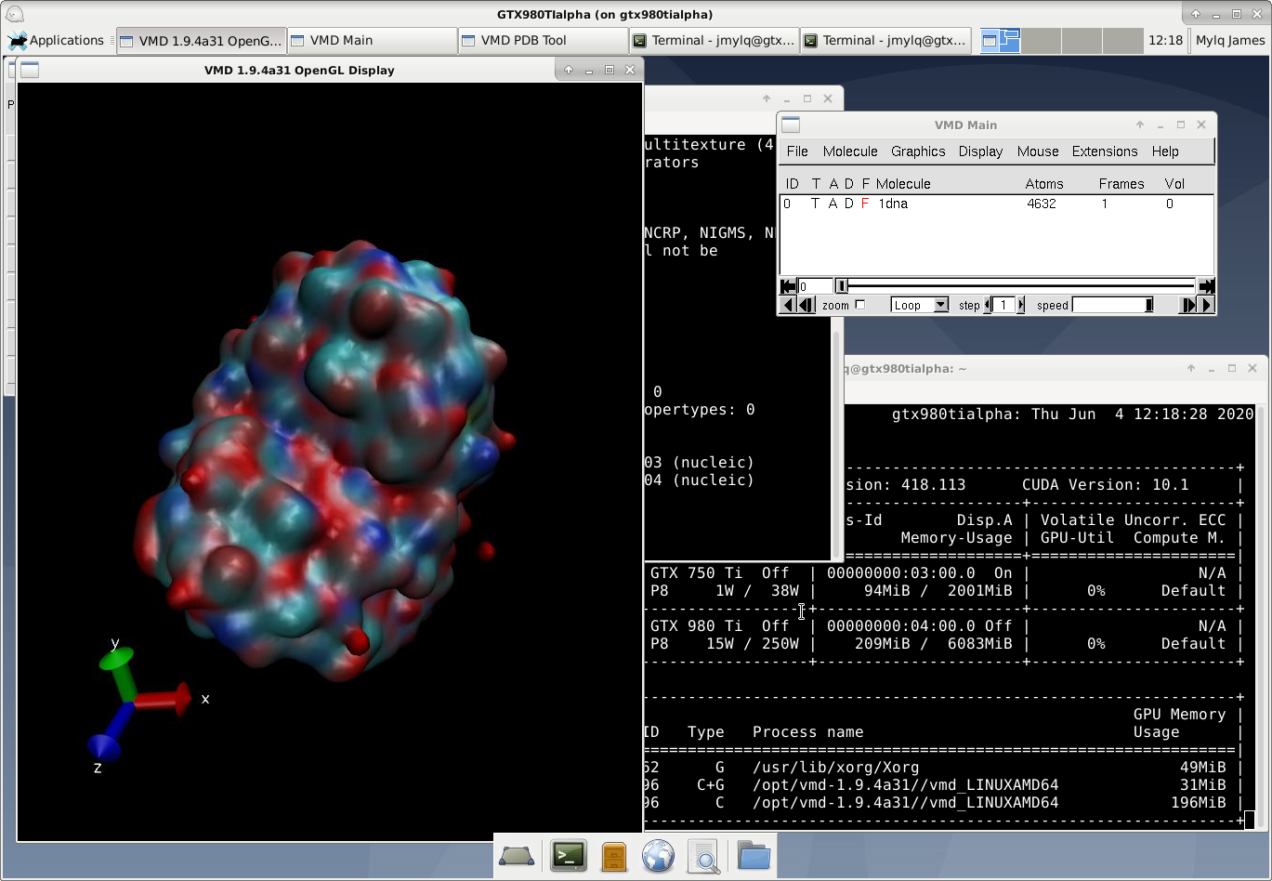Toggle the red Fixed flag for 1dna
The image size is (1272, 881).
(865, 204)
